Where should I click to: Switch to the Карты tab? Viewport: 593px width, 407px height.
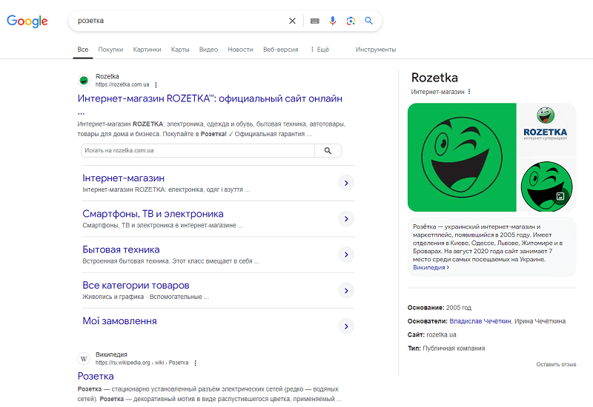pos(180,50)
